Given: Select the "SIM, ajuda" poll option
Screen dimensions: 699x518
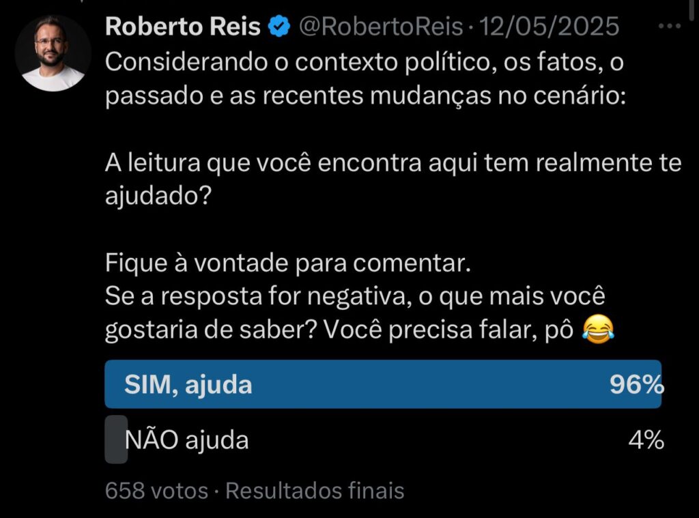Looking at the screenshot, I should [188, 385].
